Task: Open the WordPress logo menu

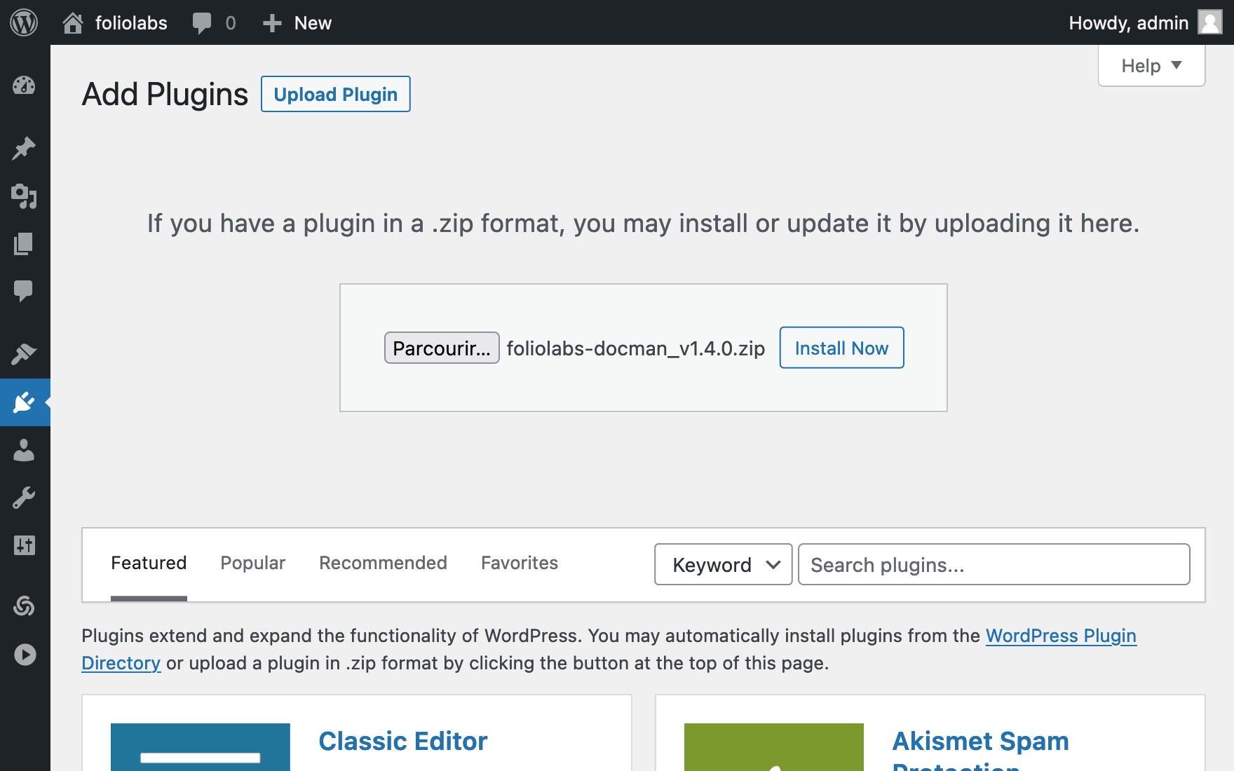Action: tap(24, 22)
